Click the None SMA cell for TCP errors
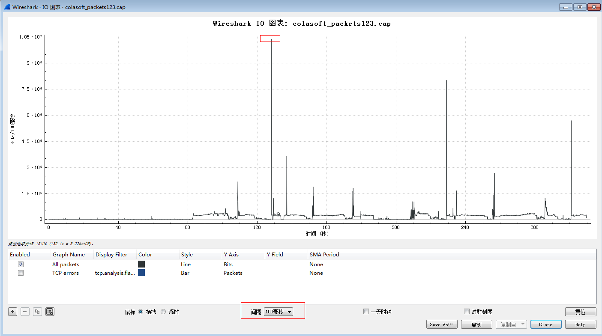This screenshot has height=336, width=602. click(316, 273)
